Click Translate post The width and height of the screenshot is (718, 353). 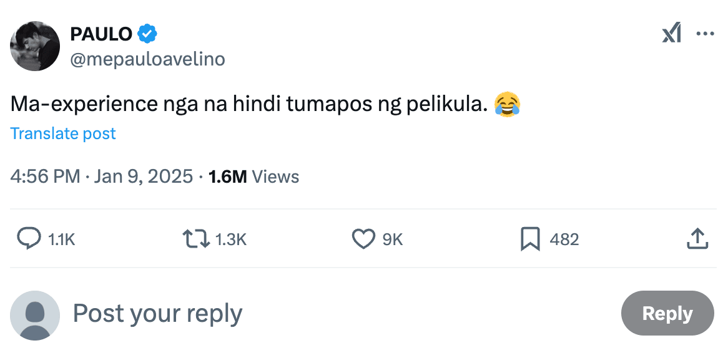tap(63, 133)
